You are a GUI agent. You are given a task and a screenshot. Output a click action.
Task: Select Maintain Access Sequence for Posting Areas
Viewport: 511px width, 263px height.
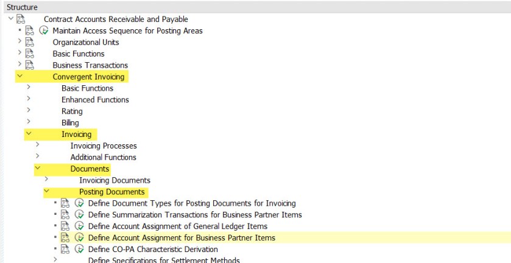pyautogui.click(x=127, y=30)
